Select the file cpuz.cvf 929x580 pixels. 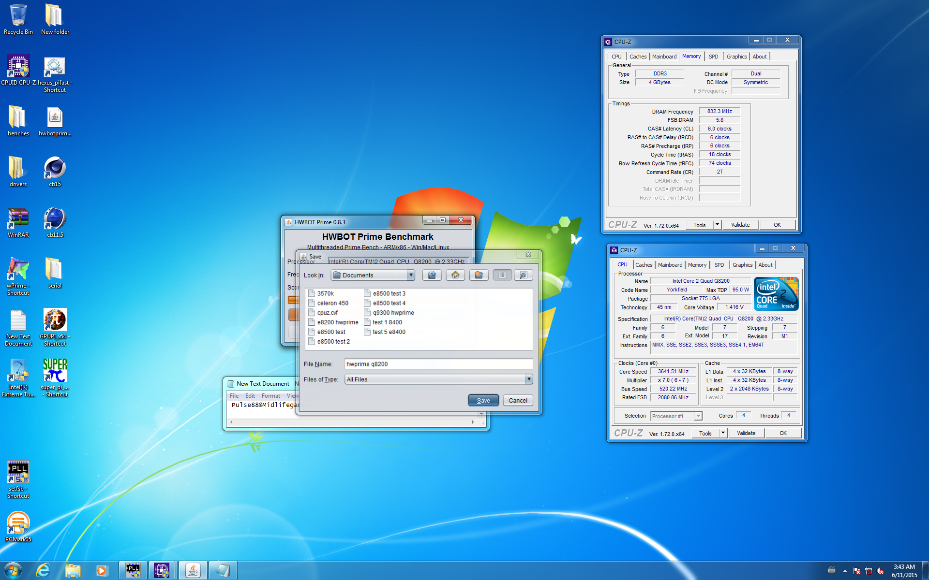pyautogui.click(x=323, y=313)
